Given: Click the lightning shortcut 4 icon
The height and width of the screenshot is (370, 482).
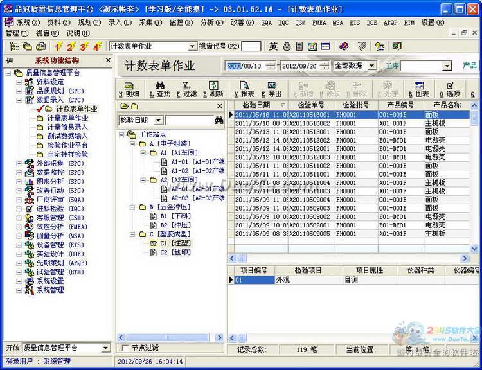Looking at the screenshot, I should tap(98, 47).
